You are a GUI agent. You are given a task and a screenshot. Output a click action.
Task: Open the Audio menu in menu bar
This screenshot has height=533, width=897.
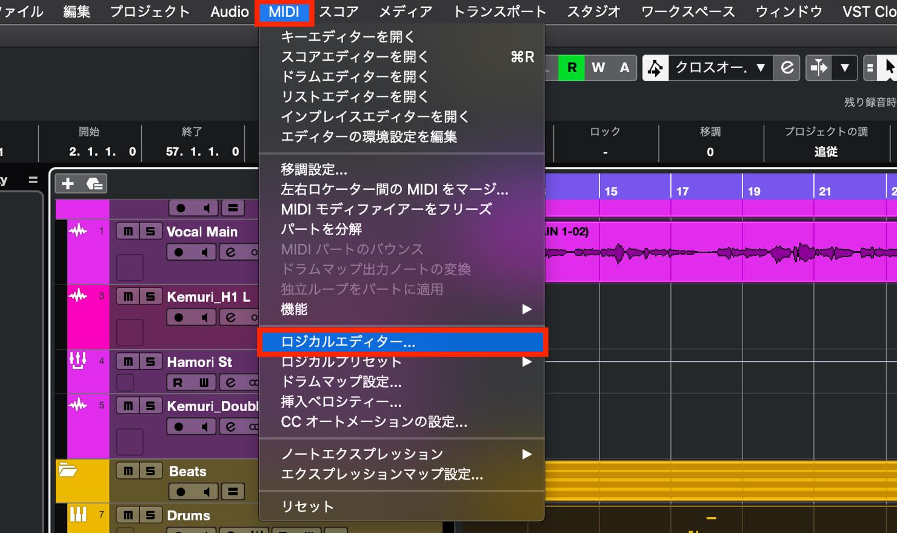click(230, 12)
